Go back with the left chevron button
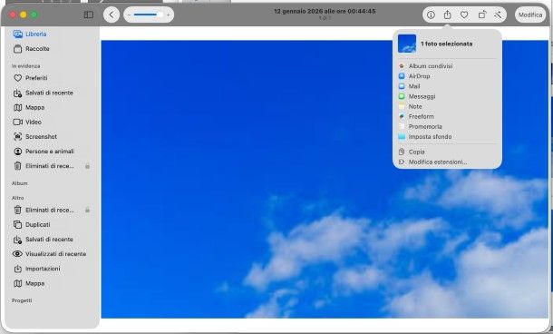Image resolution: width=553 pixels, height=334 pixels. tap(112, 15)
